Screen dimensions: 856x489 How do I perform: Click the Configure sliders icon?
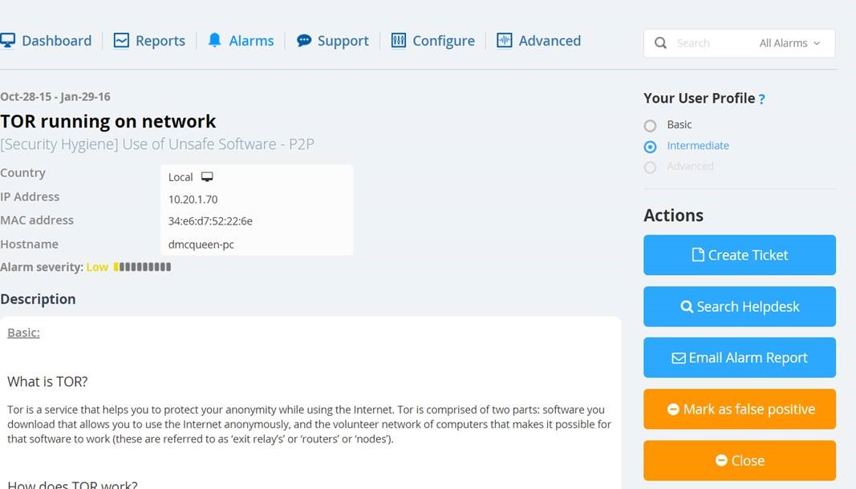point(399,40)
